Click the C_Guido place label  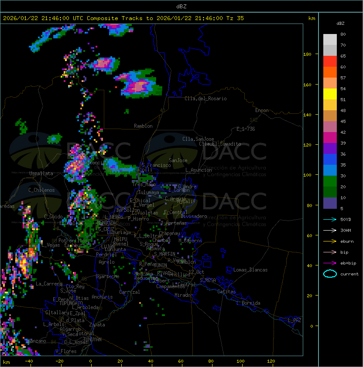coord(53,217)
